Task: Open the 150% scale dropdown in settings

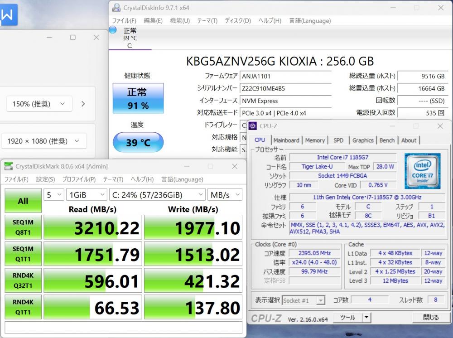Action: pos(39,104)
